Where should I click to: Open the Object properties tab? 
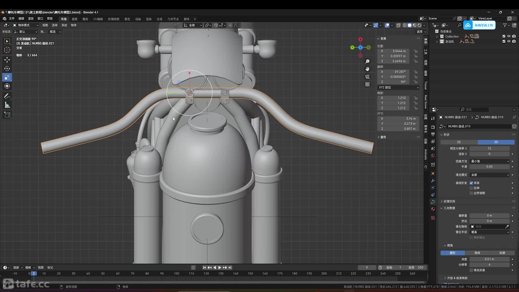[433, 174]
